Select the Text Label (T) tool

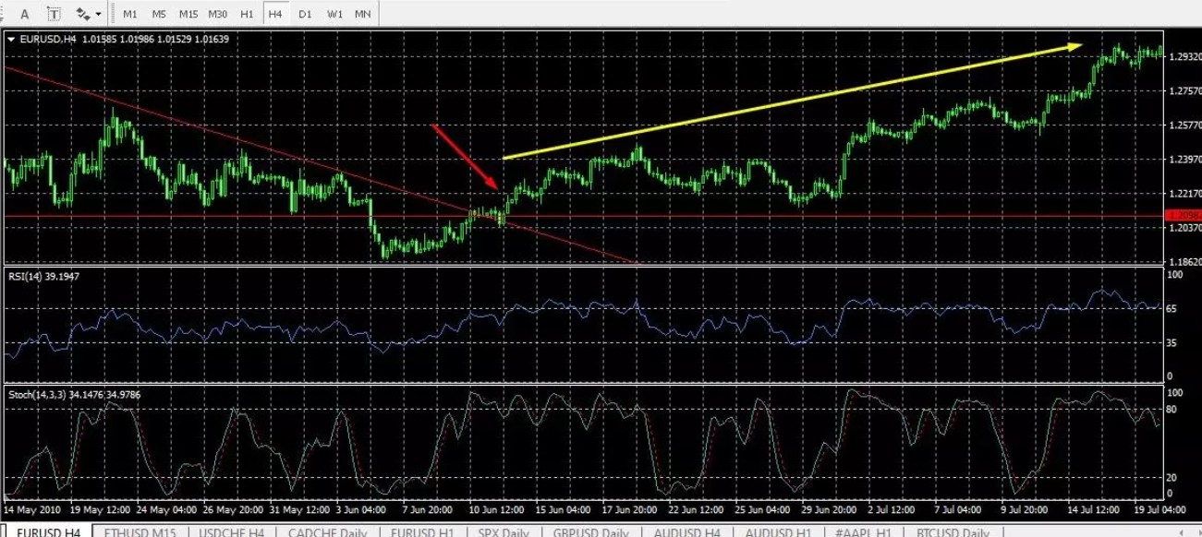coord(55,14)
